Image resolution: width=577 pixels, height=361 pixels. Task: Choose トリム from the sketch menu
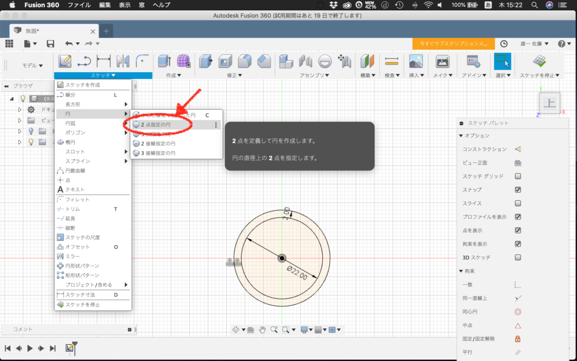pyautogui.click(x=93, y=209)
